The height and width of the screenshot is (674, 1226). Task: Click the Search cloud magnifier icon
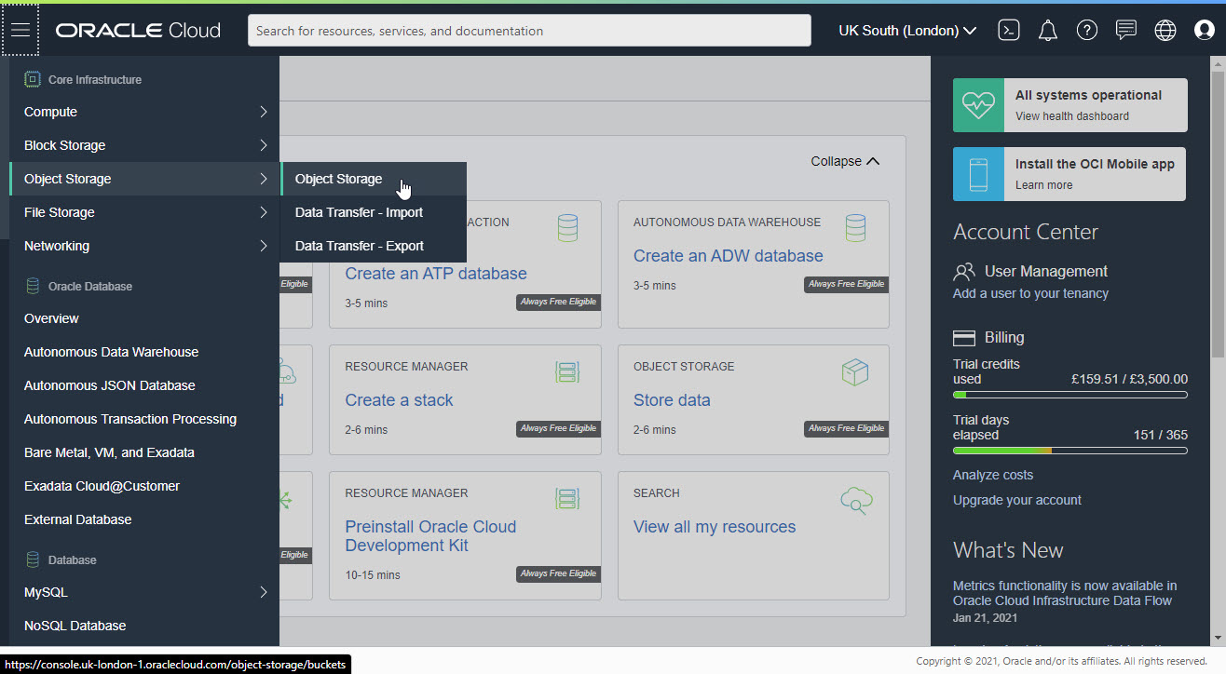[x=855, y=501]
